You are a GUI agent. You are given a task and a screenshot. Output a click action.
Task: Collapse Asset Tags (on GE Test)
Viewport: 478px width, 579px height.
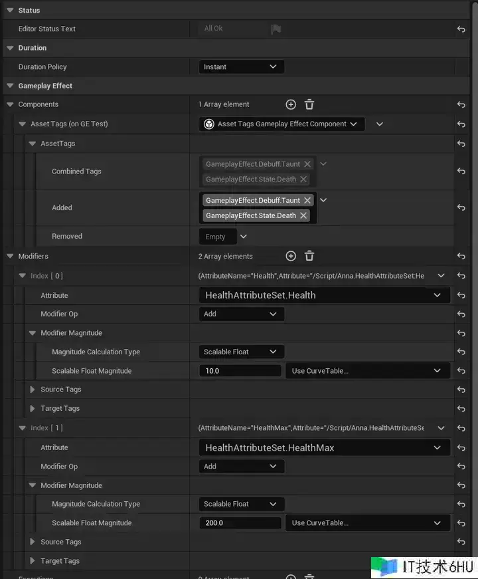tap(22, 124)
